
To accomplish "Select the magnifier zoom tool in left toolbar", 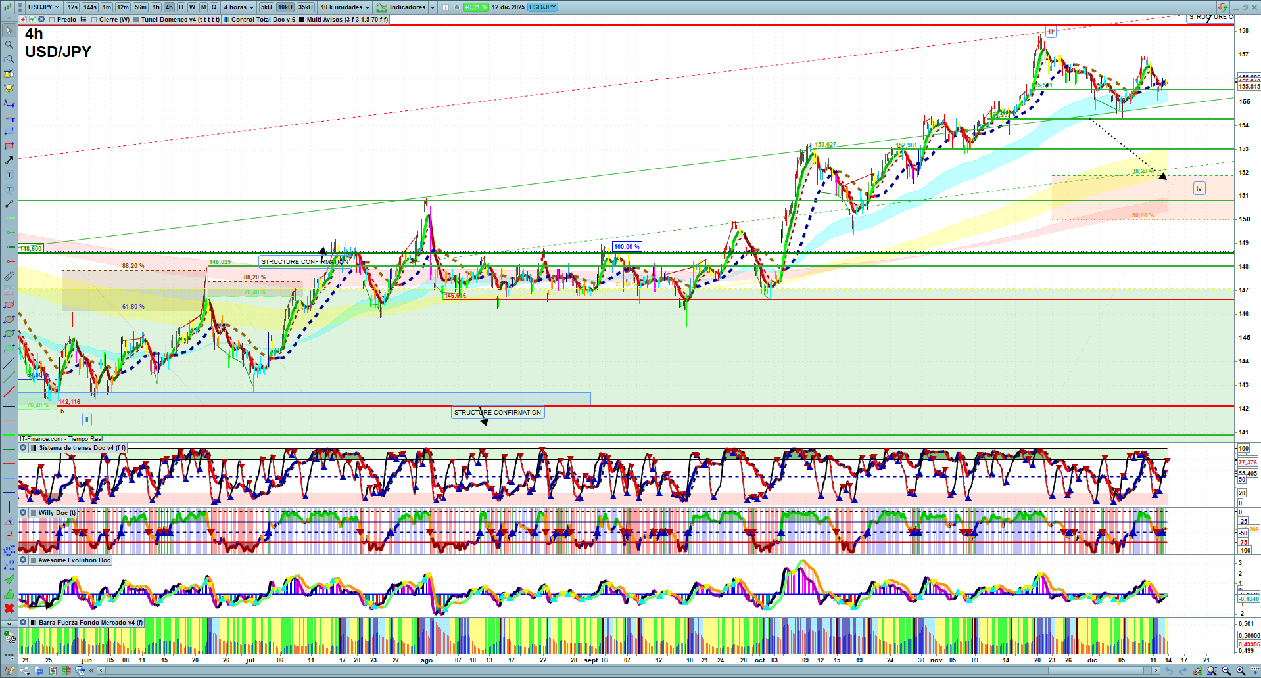I will click(9, 45).
